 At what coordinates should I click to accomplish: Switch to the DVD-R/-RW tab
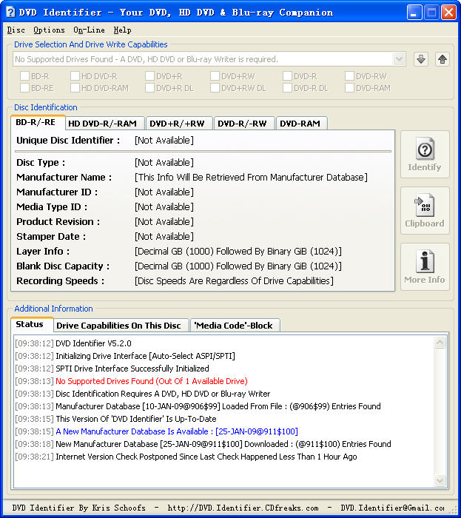point(244,124)
